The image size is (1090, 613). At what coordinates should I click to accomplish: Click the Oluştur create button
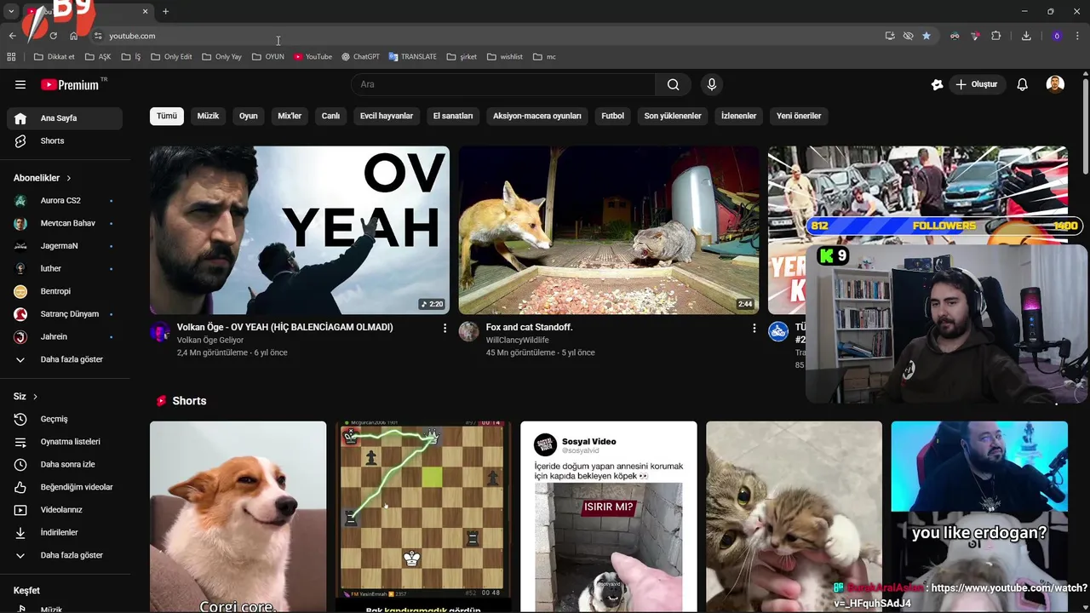(977, 84)
